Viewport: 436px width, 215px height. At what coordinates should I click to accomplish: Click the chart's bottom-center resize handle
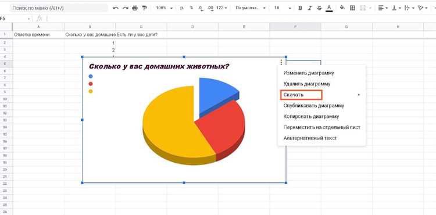[184, 183]
